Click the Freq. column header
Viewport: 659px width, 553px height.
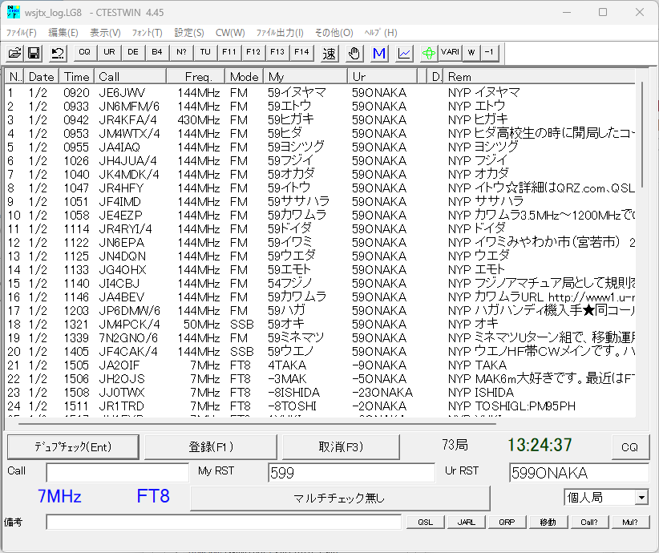[x=196, y=76]
